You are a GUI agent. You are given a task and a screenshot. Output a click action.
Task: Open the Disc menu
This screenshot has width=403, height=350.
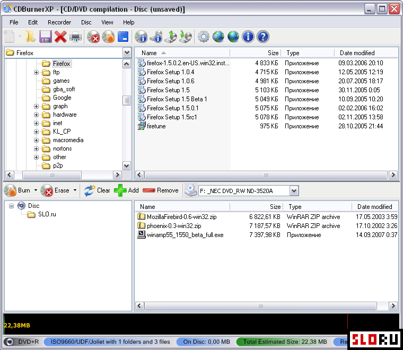(x=86, y=22)
